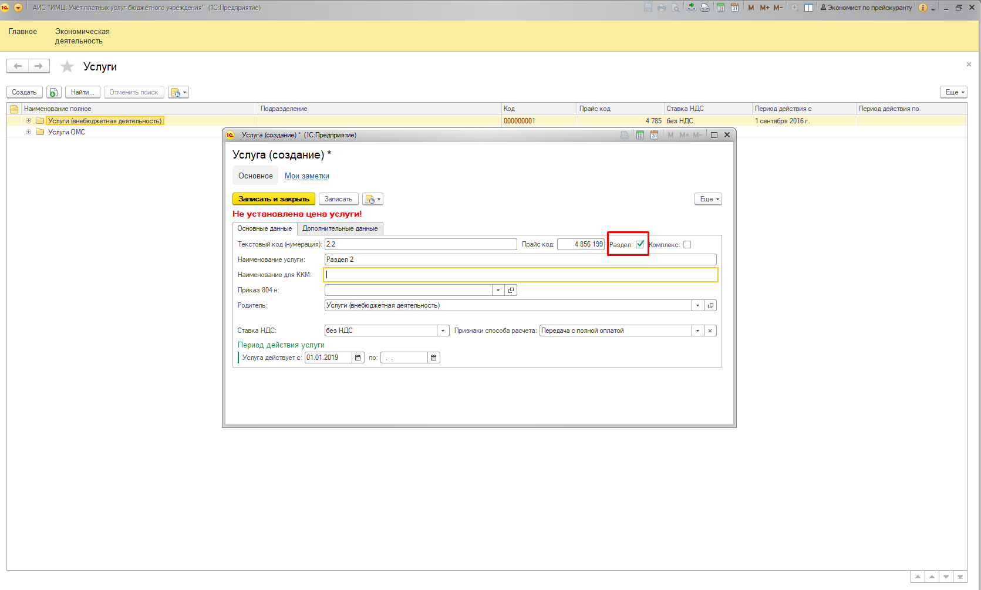Click into the Наименование услуги input field
This screenshot has width=981, height=590.
(x=520, y=259)
